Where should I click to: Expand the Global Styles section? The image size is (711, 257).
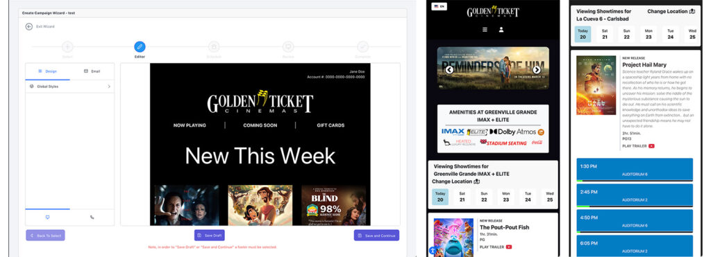(69, 87)
